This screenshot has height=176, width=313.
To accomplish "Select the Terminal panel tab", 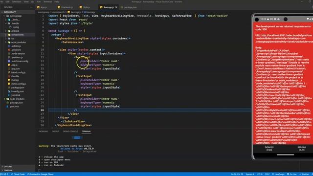I will 86,132.
